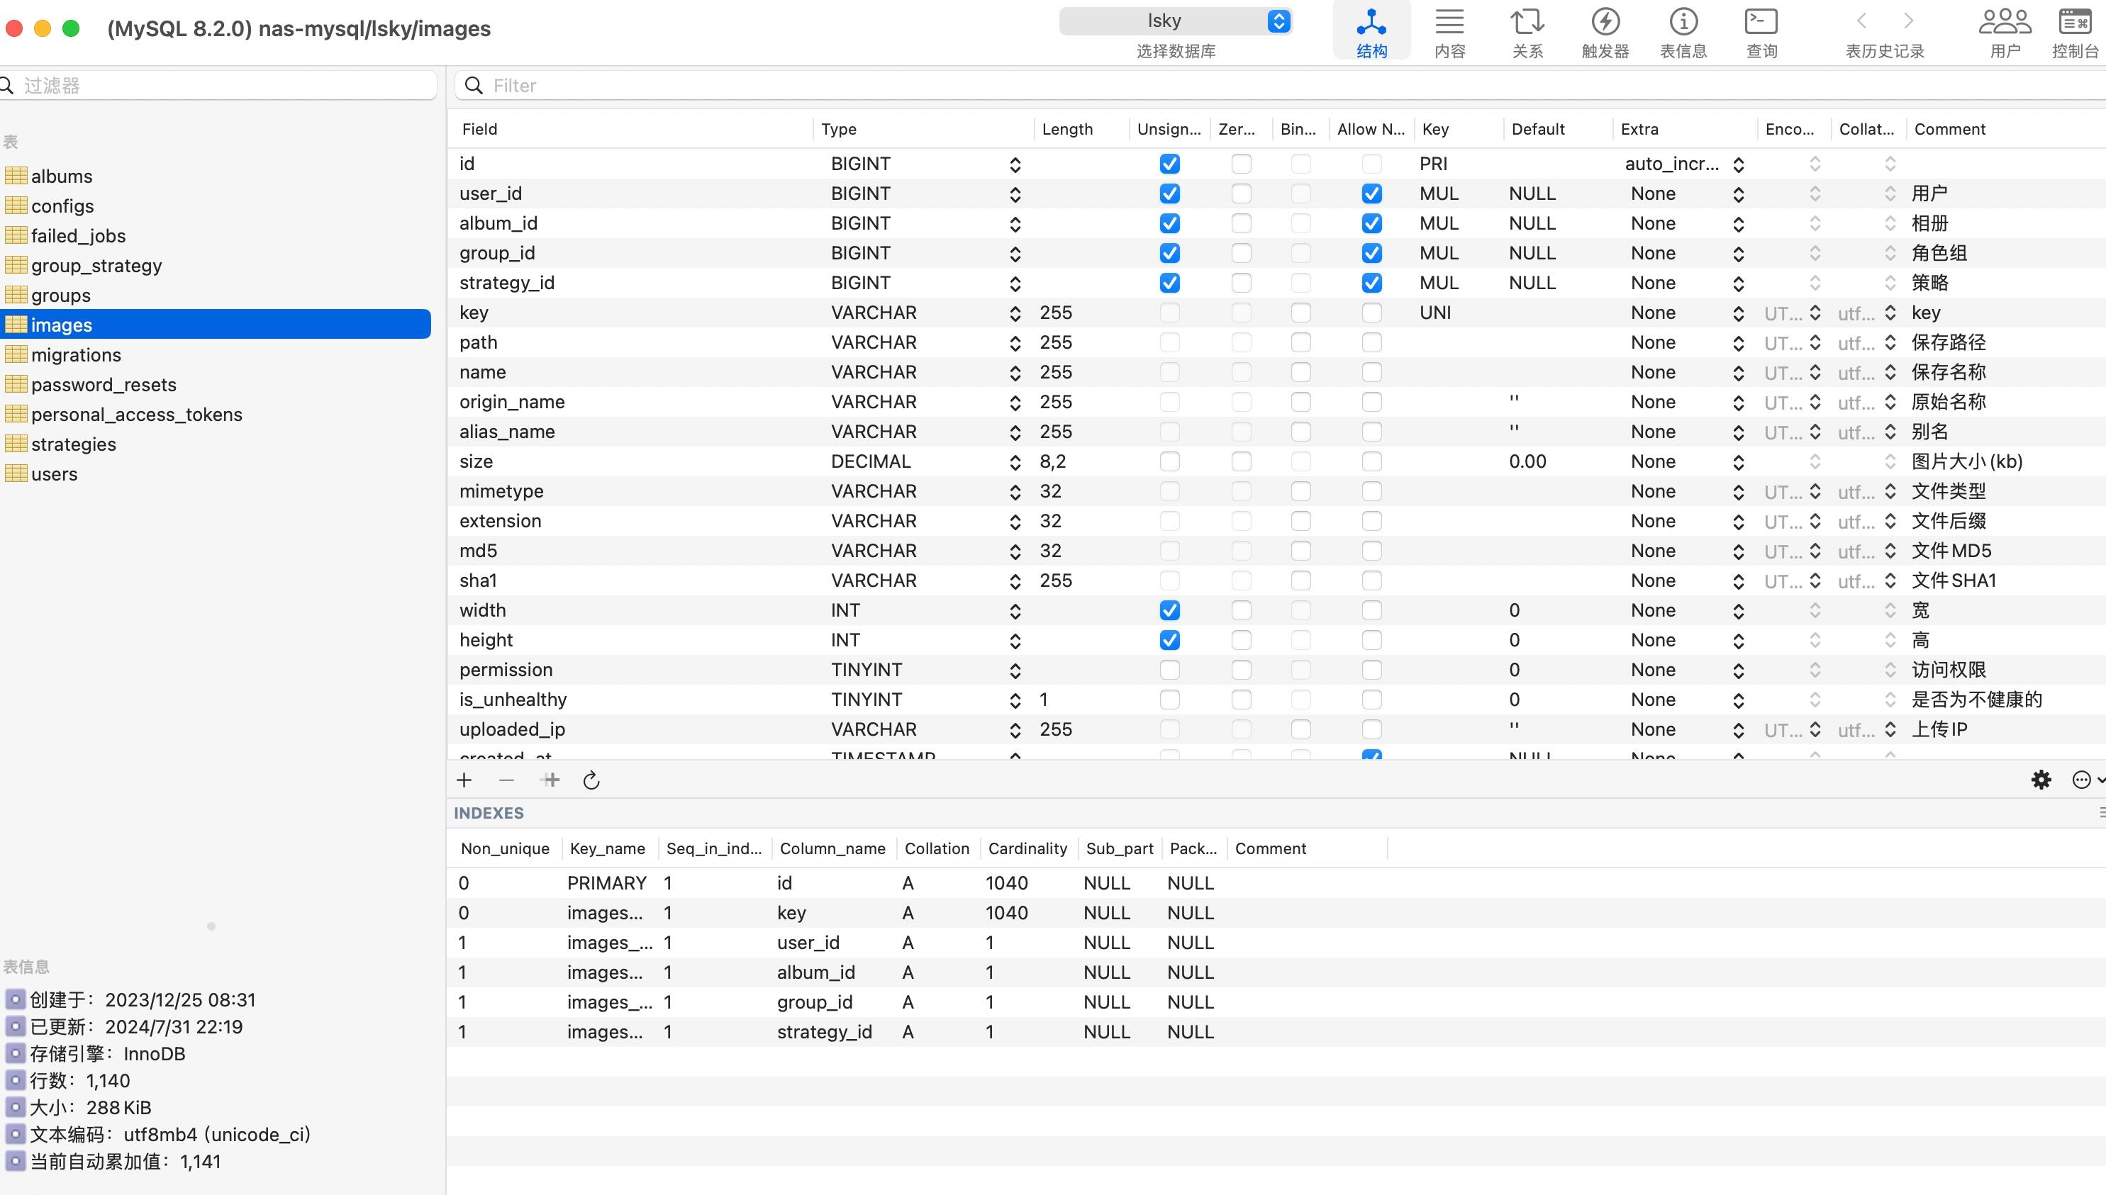Viewport: 2106px width, 1195px height.
Task: Open the lsky database selector dropdown
Action: click(x=1176, y=21)
